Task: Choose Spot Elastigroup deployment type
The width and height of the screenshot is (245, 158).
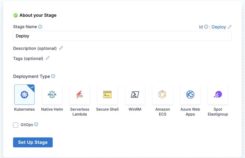Action: click(218, 94)
